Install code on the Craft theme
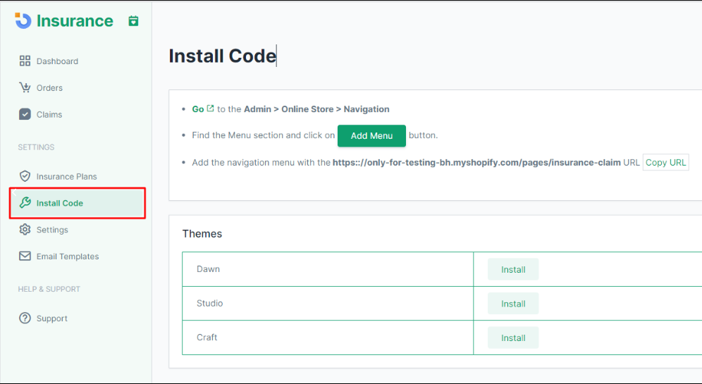This screenshot has width=702, height=384. point(513,338)
